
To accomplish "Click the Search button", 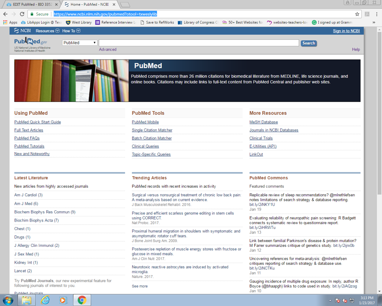I will 309,43.
